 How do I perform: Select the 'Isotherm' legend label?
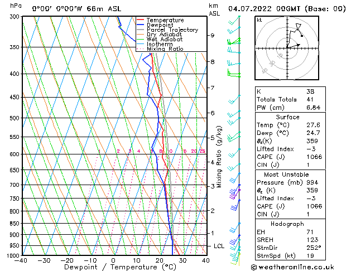click(x=160, y=44)
